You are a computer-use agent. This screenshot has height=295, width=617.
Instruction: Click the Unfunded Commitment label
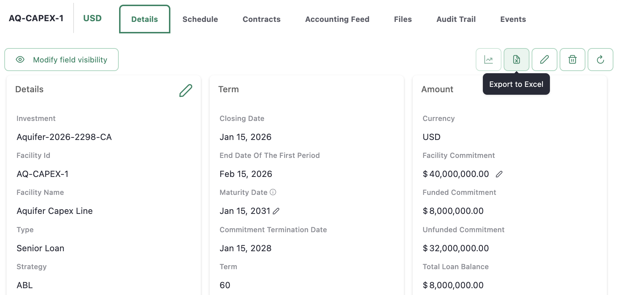[x=463, y=230]
